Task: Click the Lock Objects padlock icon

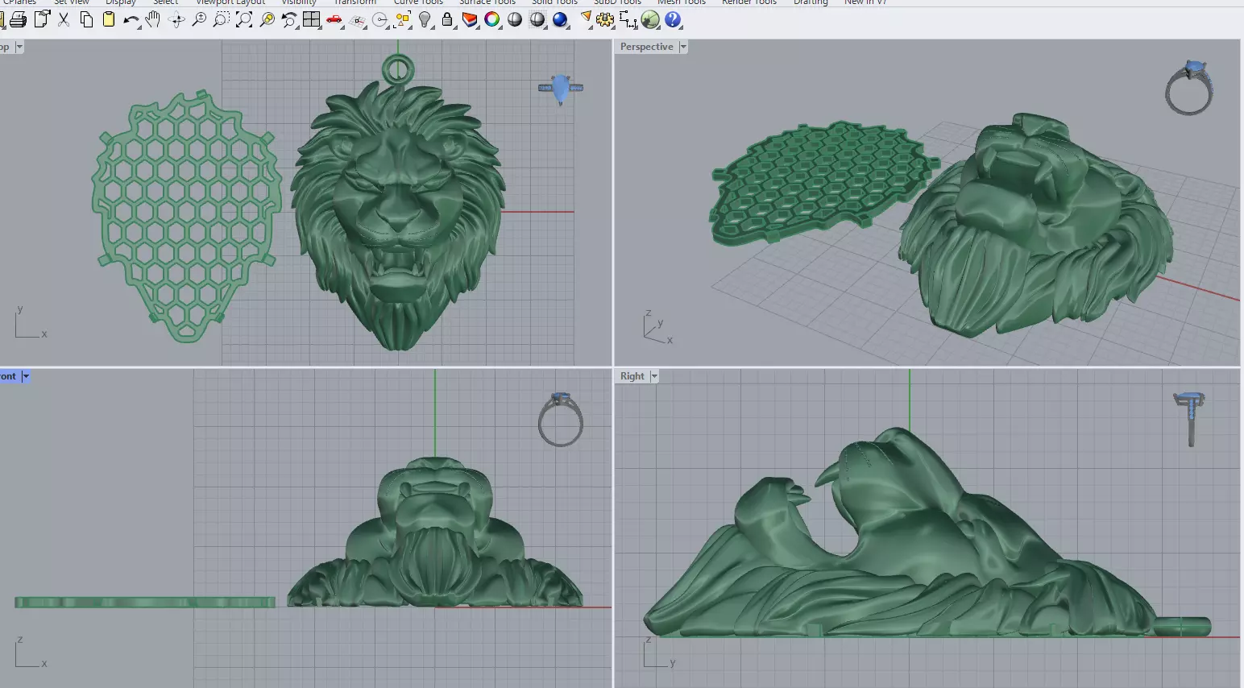Action: (447, 20)
